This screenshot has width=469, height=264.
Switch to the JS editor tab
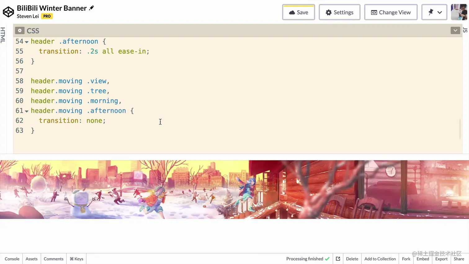click(x=465, y=30)
